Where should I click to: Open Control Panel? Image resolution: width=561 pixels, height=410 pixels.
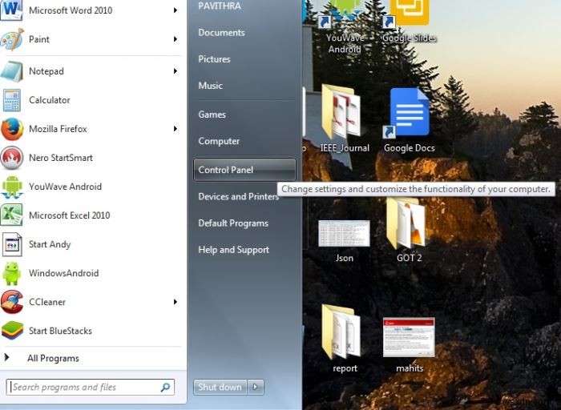tap(244, 170)
